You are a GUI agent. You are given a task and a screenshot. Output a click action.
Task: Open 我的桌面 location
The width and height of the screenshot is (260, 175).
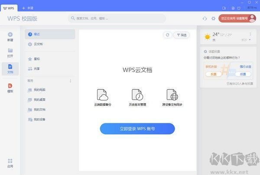click(x=50, y=100)
